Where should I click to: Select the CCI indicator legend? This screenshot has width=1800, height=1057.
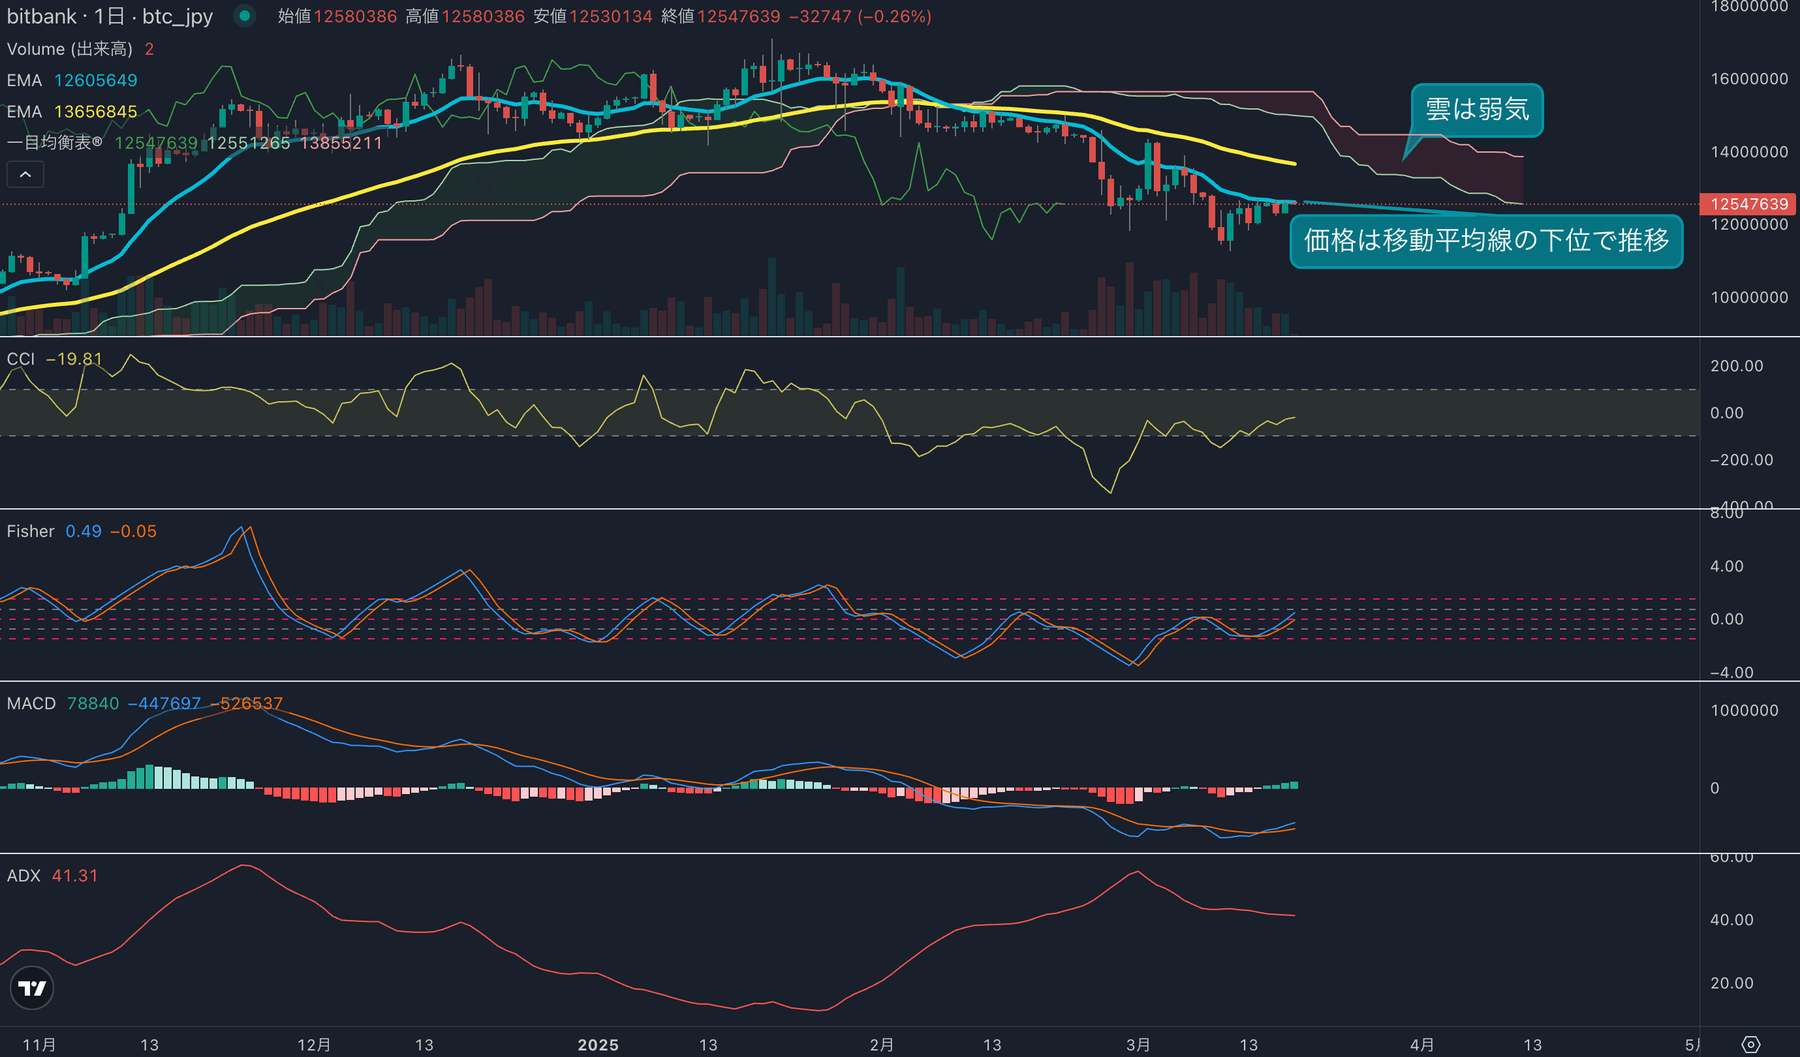(x=21, y=360)
